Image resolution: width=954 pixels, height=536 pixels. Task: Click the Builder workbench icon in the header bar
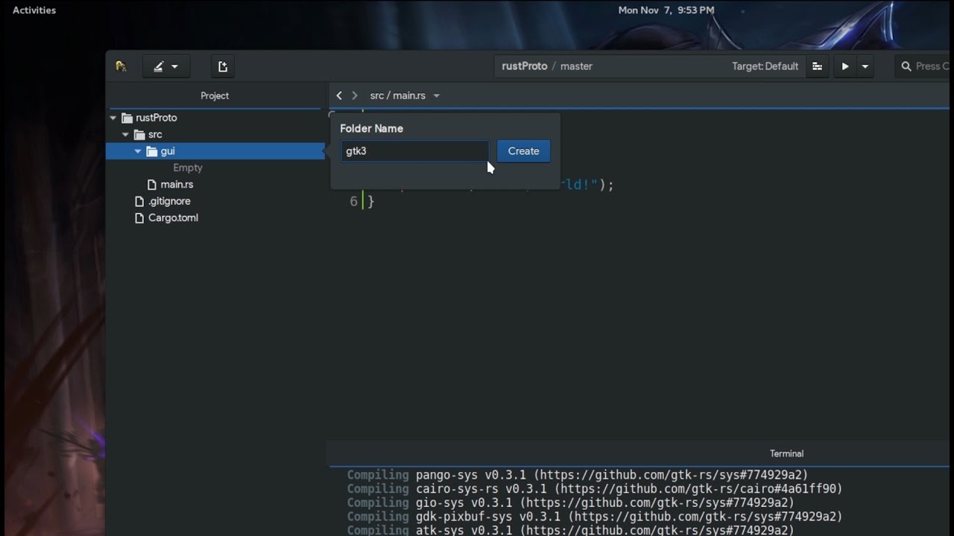tap(121, 66)
